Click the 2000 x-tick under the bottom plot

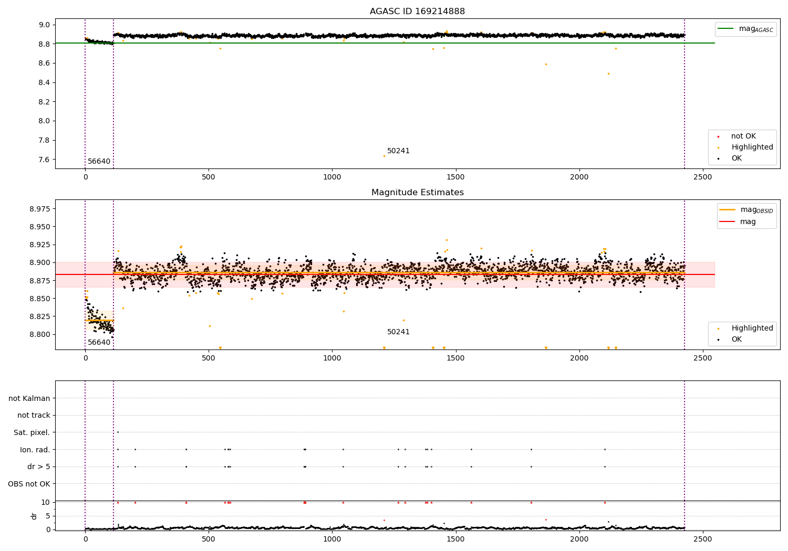coord(579,539)
